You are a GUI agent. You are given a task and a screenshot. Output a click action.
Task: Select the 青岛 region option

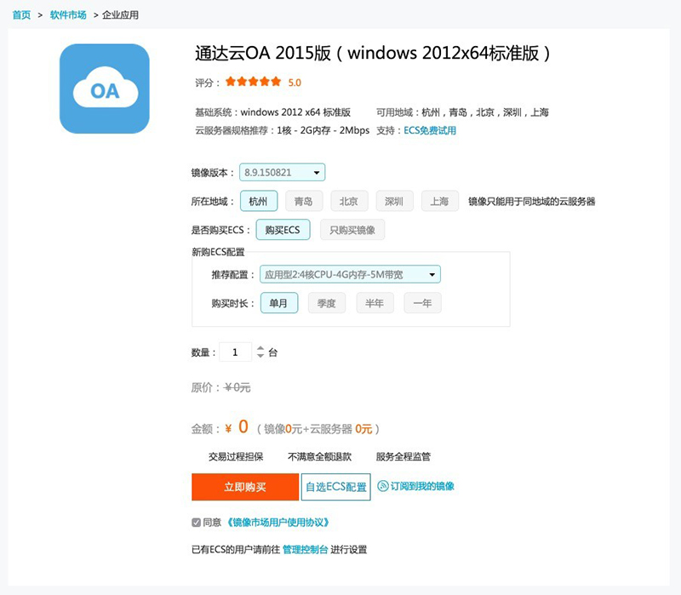[x=304, y=201]
